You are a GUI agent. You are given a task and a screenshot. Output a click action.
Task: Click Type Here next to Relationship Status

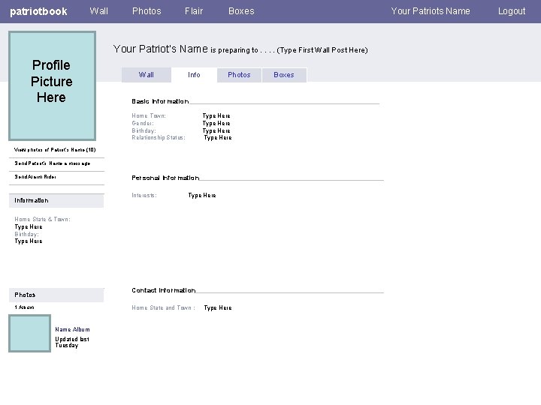click(218, 138)
